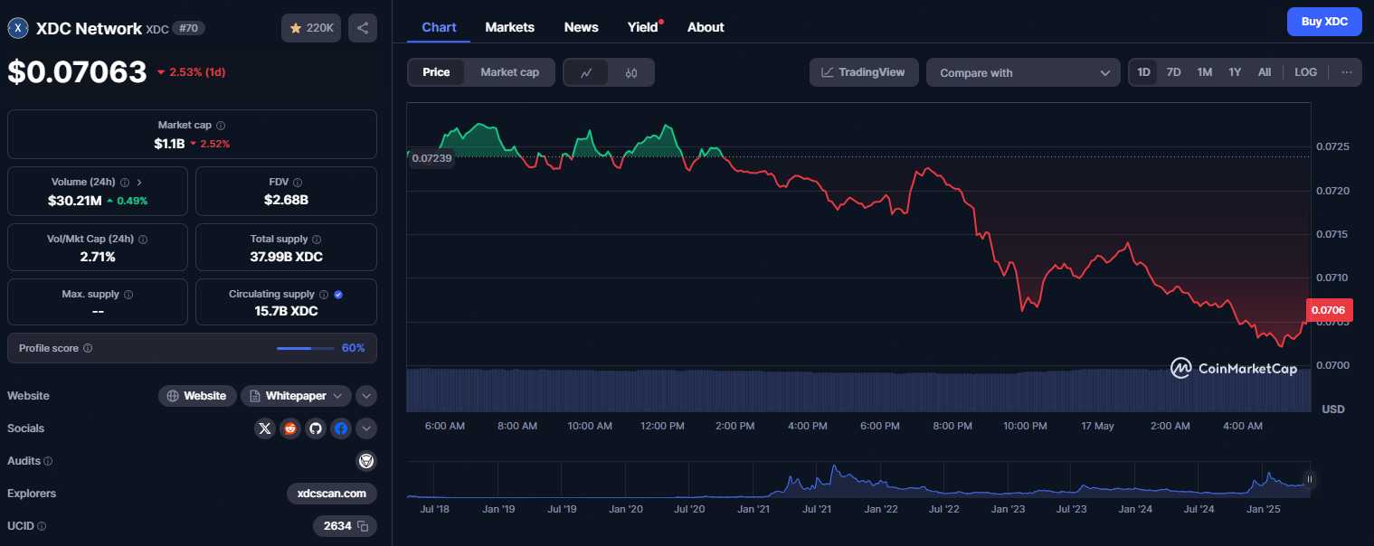The height and width of the screenshot is (546, 1374).
Task: Open the chart more options ellipsis
Action: pyautogui.click(x=1346, y=72)
